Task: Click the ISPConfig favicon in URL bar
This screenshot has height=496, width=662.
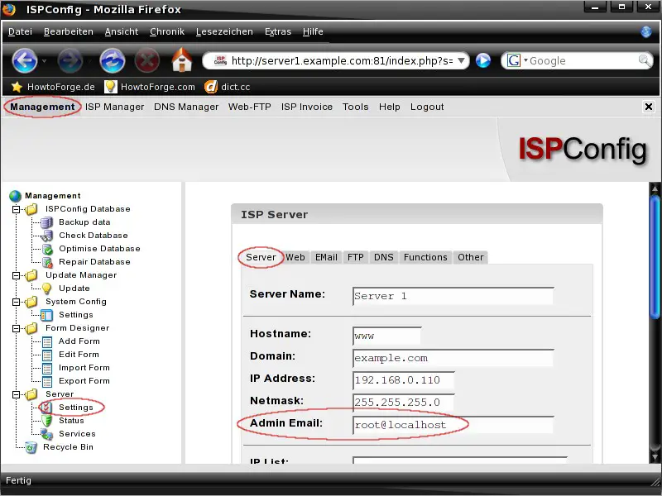Action: tap(220, 60)
